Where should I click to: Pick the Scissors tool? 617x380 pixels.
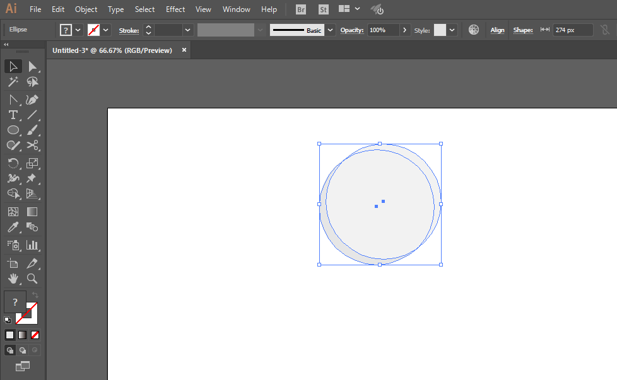click(x=32, y=146)
